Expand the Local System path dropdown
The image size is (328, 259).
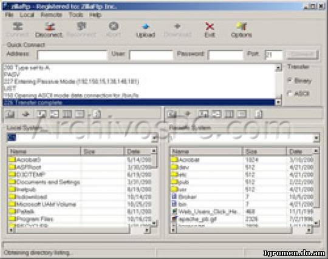(x=154, y=138)
